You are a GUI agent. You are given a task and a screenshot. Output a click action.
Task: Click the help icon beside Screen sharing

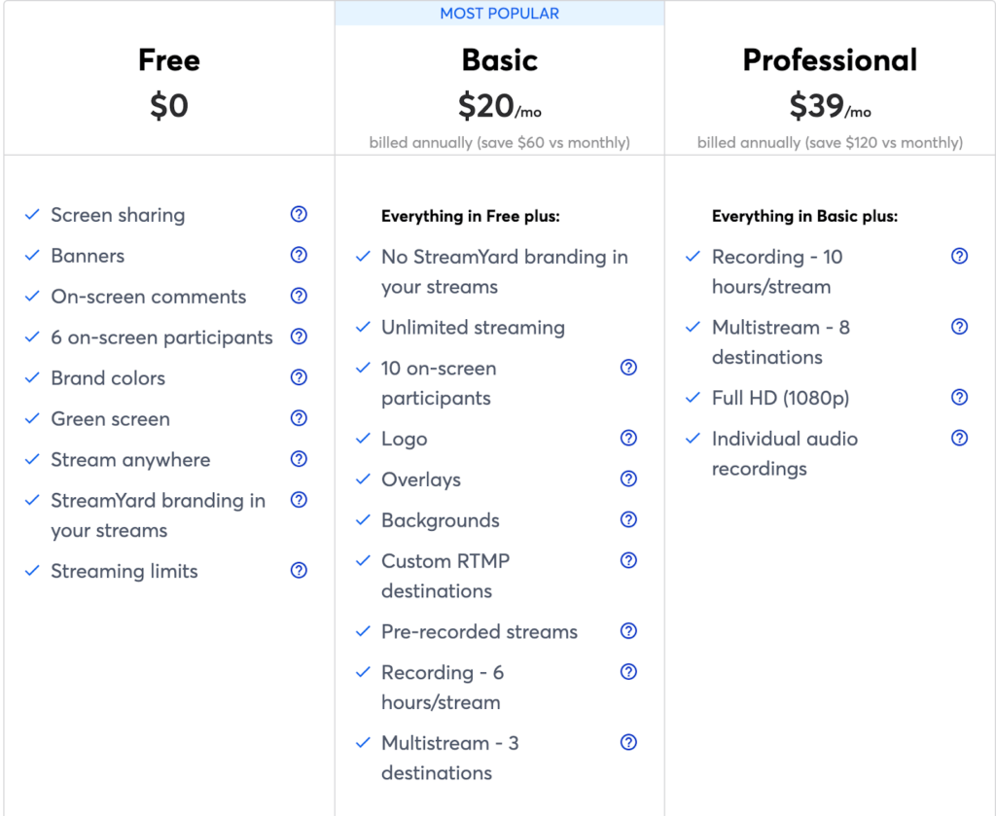299,214
